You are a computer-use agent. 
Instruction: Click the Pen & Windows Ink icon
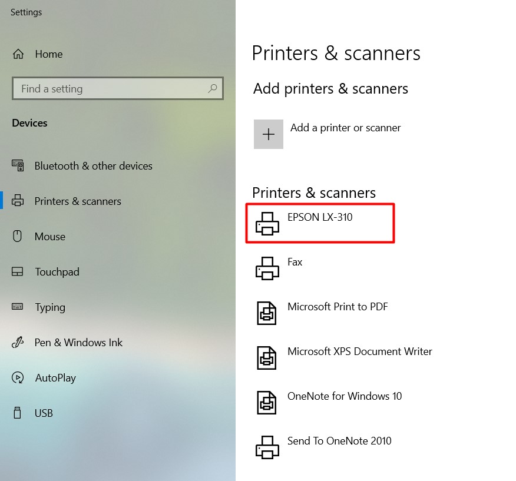[18, 342]
